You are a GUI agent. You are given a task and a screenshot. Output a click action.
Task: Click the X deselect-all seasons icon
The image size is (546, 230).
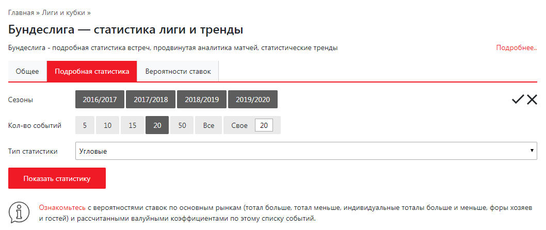532,100
